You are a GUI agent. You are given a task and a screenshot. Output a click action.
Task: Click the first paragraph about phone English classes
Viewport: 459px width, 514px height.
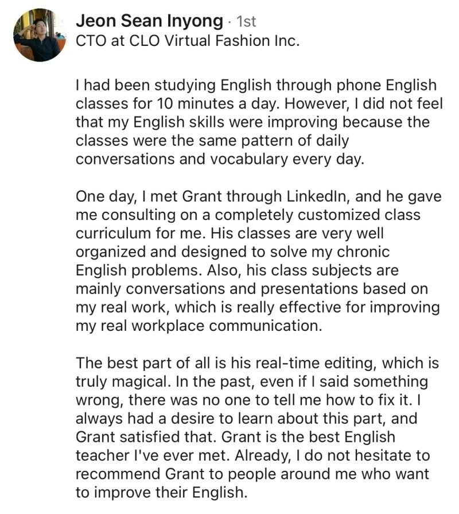[x=259, y=122]
